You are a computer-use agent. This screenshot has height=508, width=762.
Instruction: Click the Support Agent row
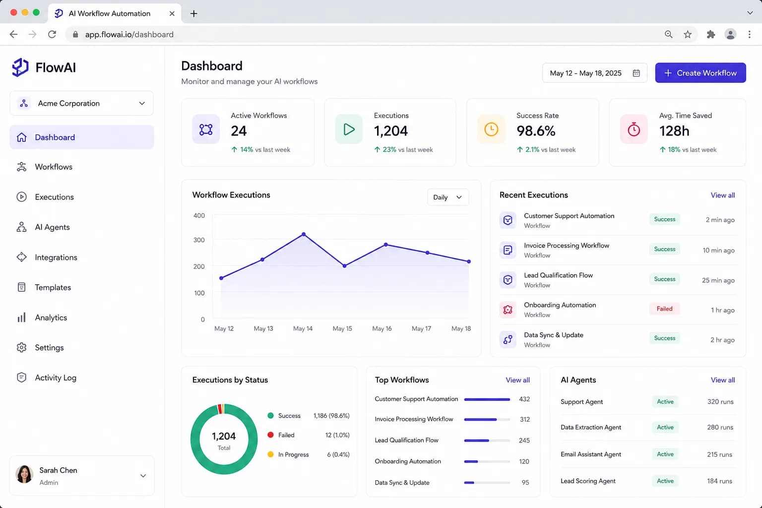[x=647, y=402]
